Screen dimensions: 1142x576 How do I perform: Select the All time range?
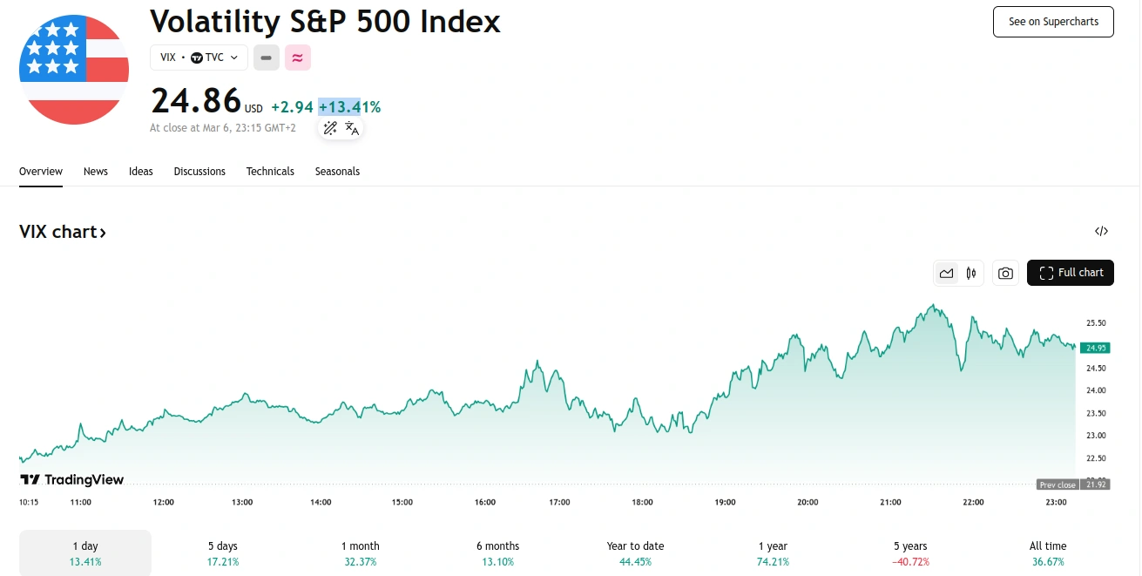(x=1047, y=553)
